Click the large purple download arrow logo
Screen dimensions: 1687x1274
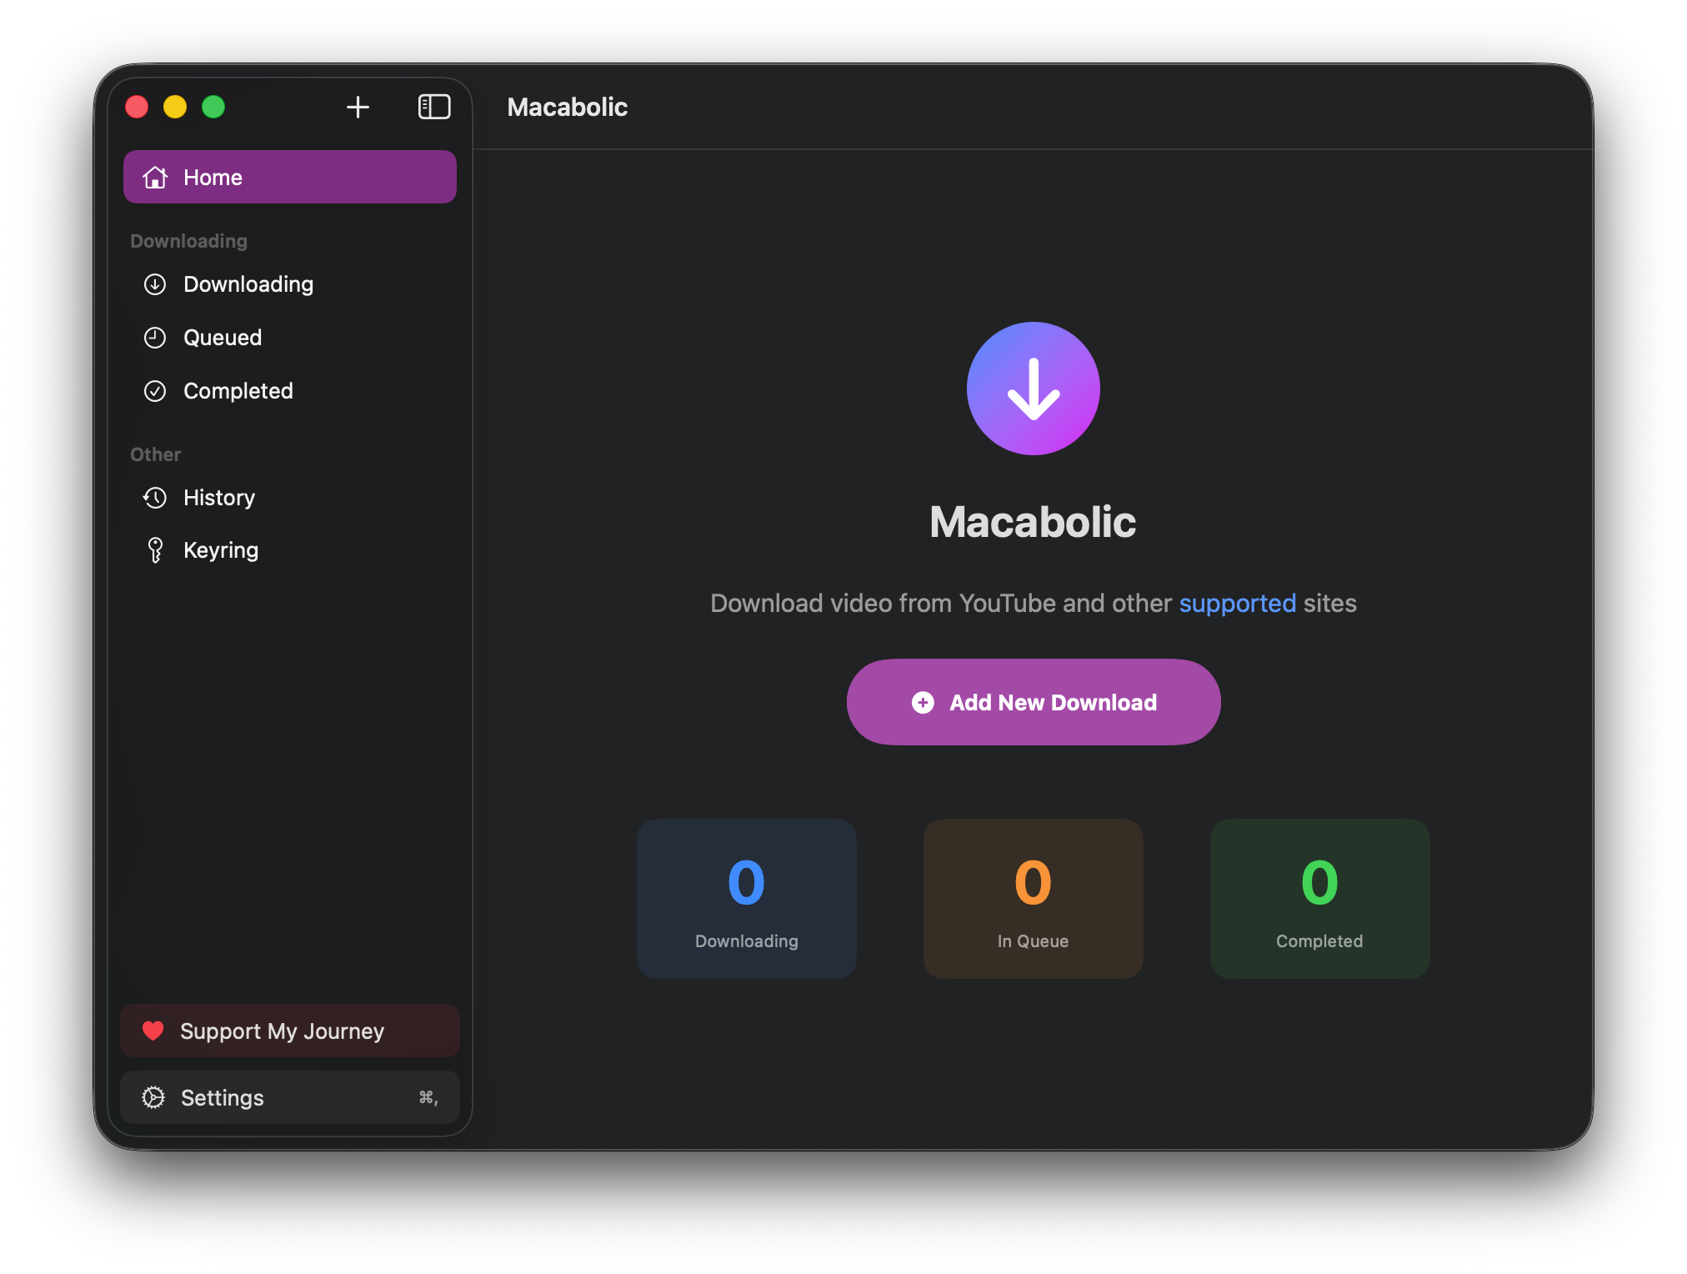click(x=1033, y=389)
